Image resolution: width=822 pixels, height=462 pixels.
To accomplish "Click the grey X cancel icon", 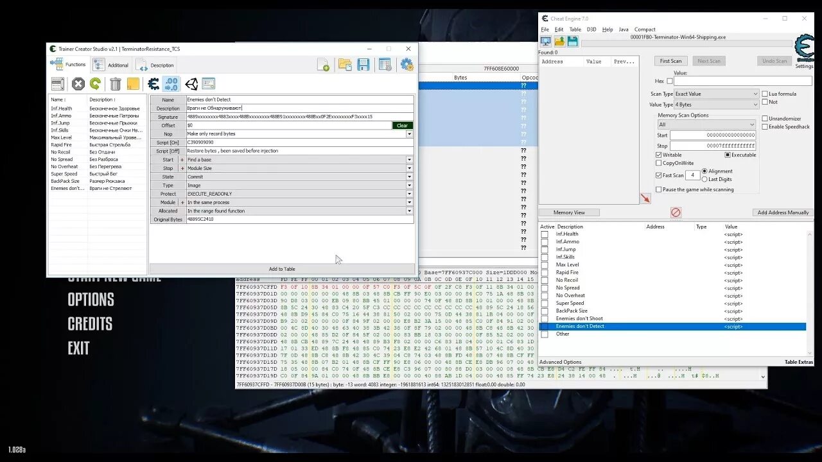I will (x=78, y=83).
